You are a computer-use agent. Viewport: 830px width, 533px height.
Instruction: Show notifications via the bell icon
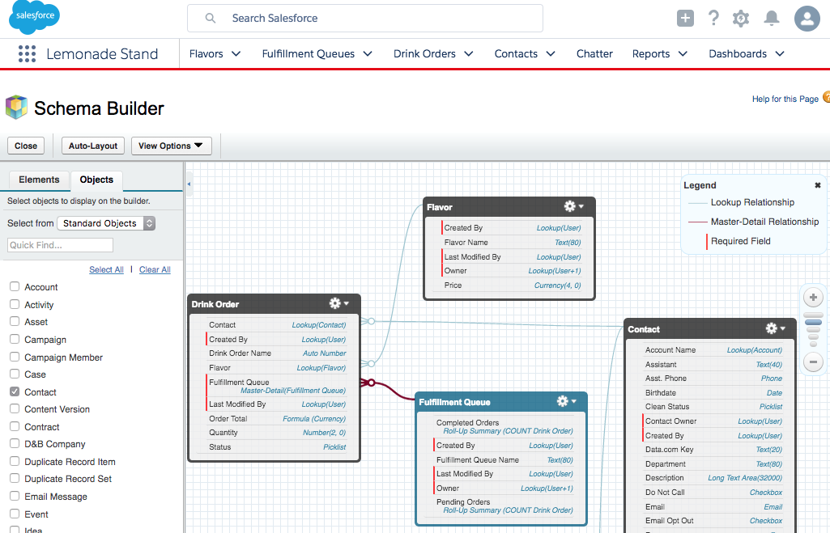pyautogui.click(x=772, y=18)
